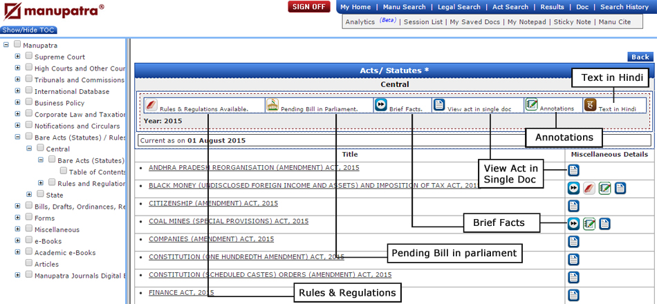Click the Text in Hindi legend icon

coord(590,105)
